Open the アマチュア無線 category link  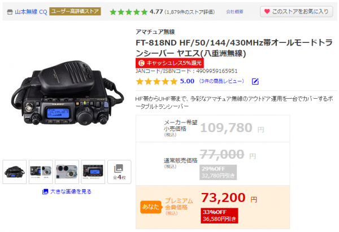(x=155, y=32)
